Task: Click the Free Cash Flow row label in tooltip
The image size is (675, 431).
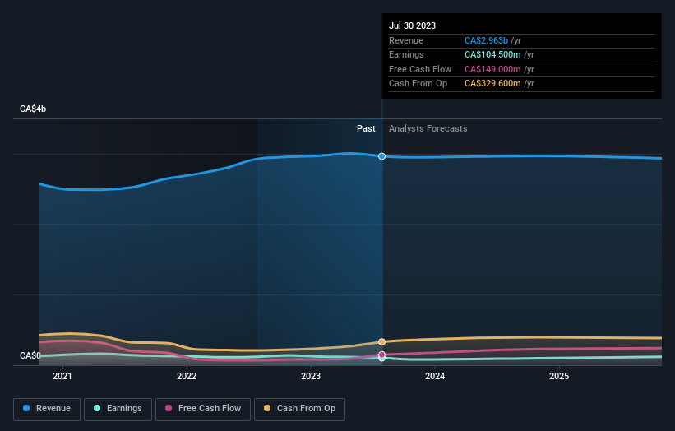Action: point(420,69)
